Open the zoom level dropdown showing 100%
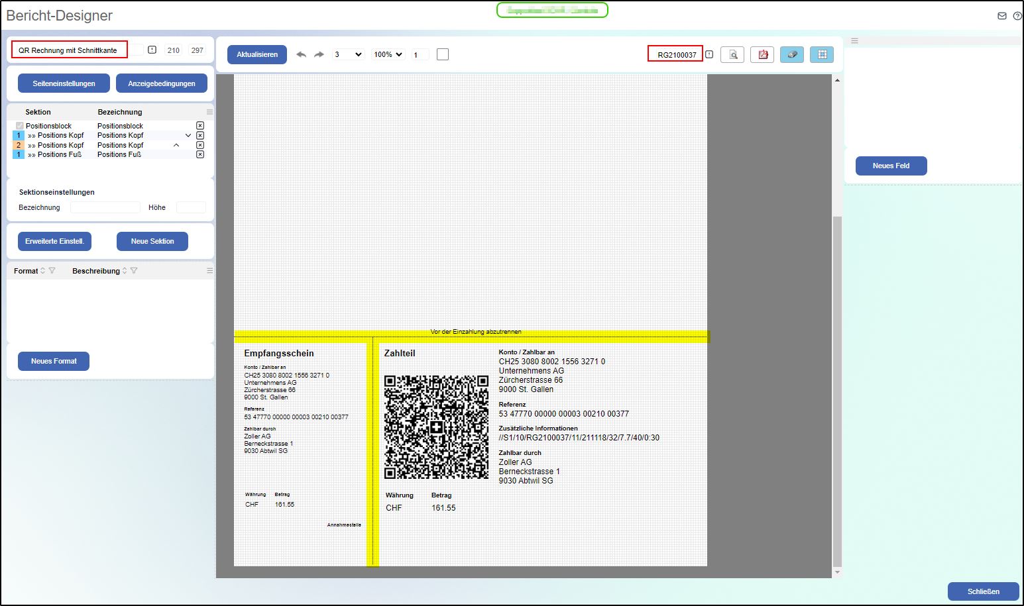This screenshot has width=1024, height=606. coord(387,54)
